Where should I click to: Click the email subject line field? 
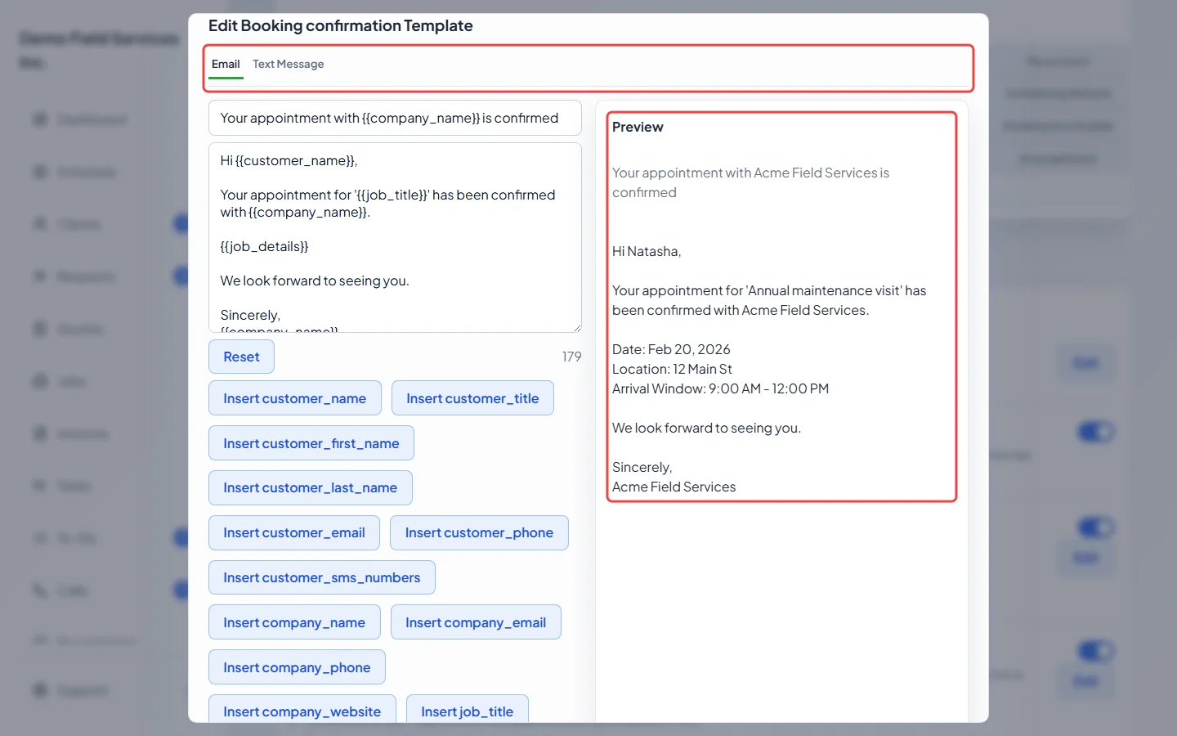[395, 118]
